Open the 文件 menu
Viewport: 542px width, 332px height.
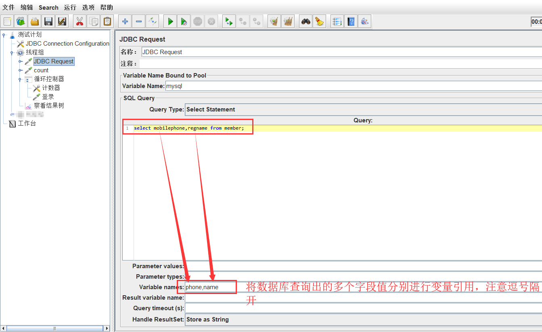[8, 7]
